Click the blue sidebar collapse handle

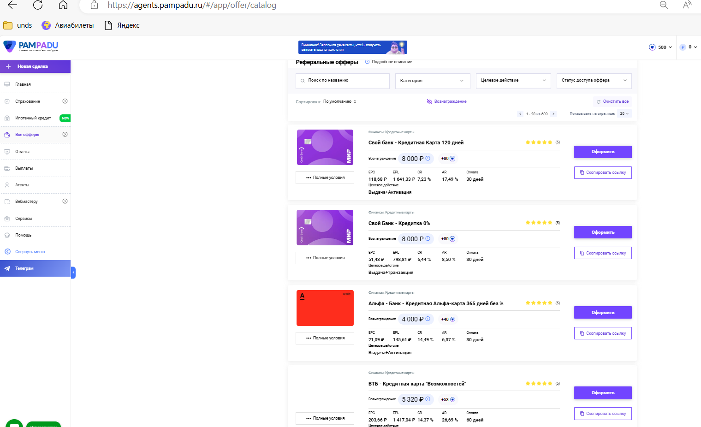(x=73, y=273)
